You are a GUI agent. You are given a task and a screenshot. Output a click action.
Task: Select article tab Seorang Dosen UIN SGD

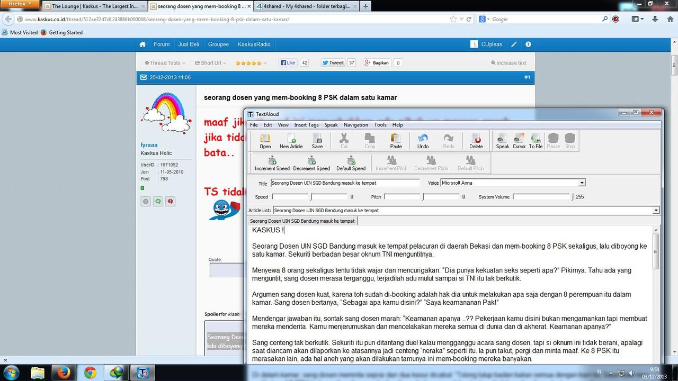(302, 221)
